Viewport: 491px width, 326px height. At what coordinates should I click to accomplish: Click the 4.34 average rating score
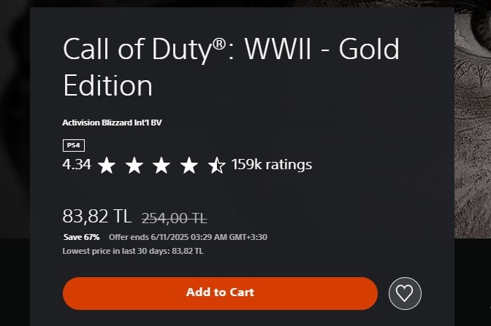tap(77, 164)
